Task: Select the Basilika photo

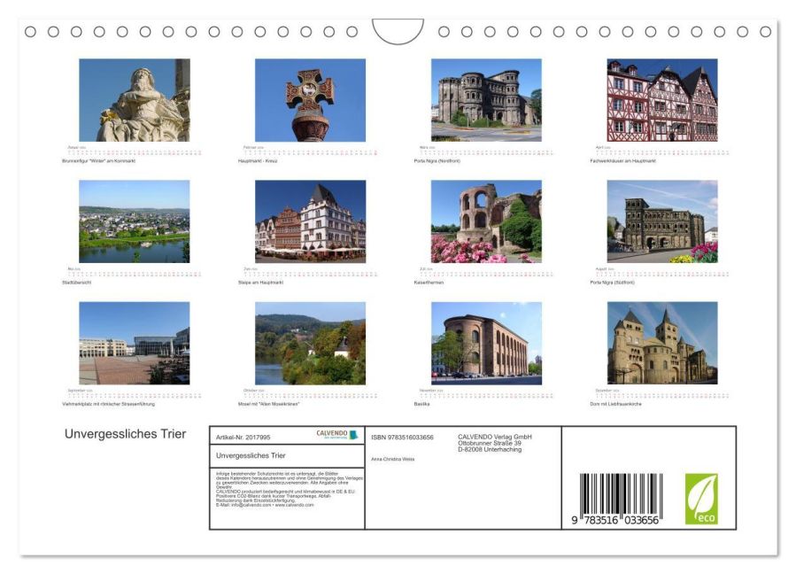Action: [x=486, y=344]
